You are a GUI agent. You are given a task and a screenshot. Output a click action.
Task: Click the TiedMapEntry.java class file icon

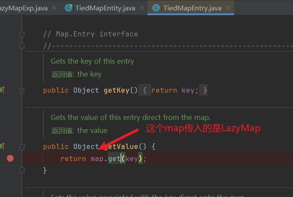pyautogui.click(x=156, y=8)
